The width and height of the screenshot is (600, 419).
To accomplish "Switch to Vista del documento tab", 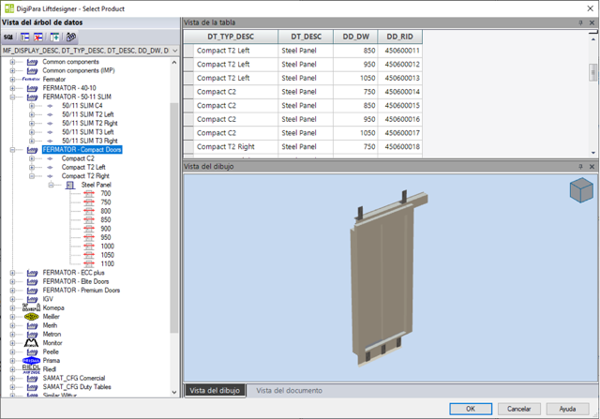I will [290, 390].
